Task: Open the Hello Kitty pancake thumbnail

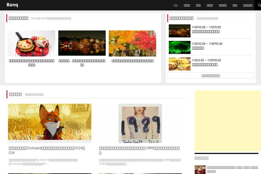Action: point(31,43)
